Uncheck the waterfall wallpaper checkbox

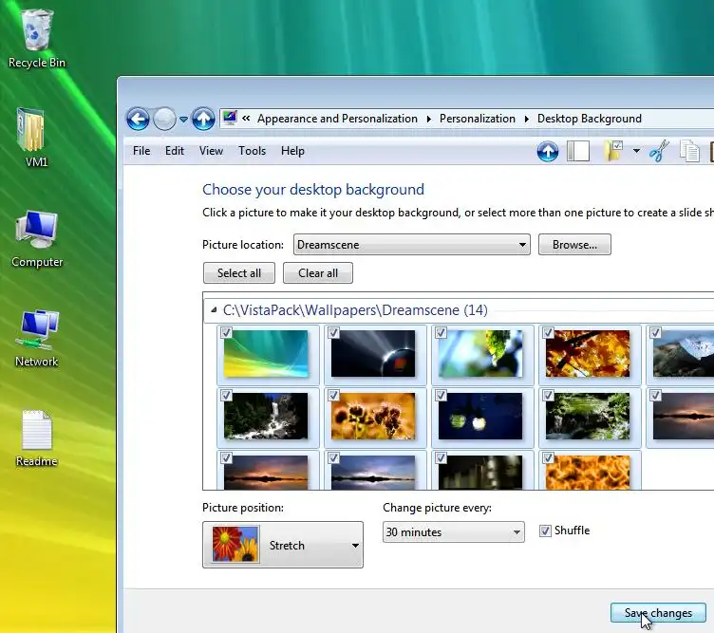[226, 396]
